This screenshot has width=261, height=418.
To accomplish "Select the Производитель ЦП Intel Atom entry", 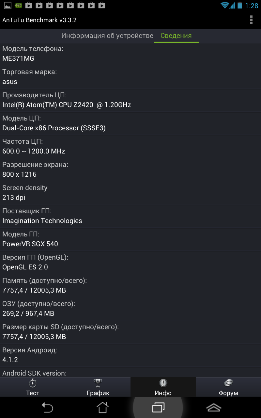I will coord(130,100).
